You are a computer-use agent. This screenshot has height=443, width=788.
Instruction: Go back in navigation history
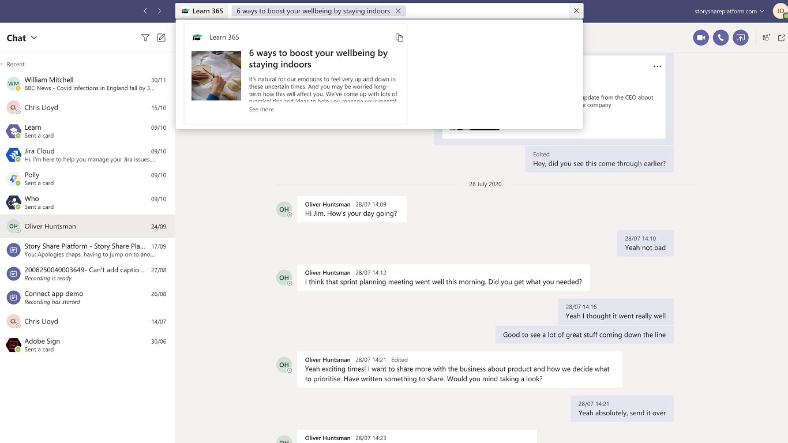pyautogui.click(x=145, y=11)
